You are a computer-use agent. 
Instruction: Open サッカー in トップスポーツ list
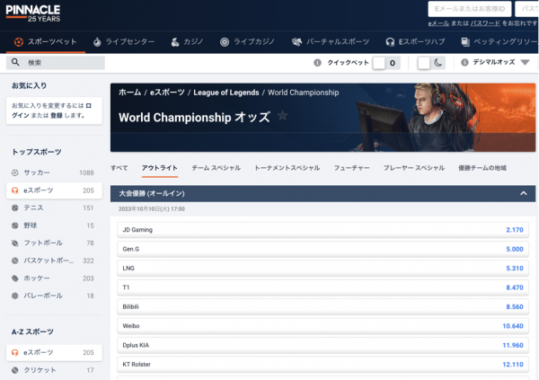54,172
